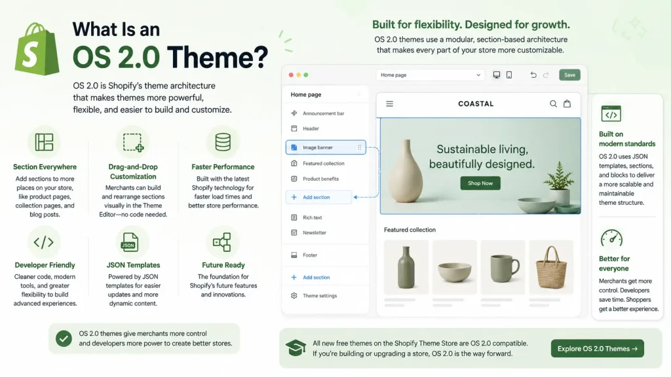671x377 pixels.
Task: Click the green checkmark badge icon
Action: 64,338
